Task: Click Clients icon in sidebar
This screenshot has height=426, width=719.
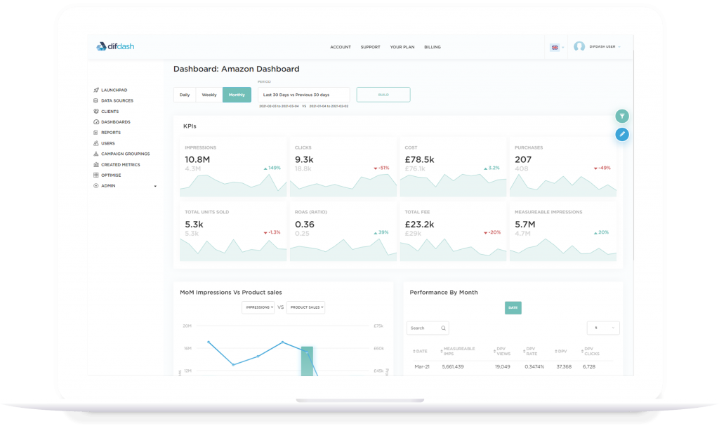Action: tap(95, 112)
